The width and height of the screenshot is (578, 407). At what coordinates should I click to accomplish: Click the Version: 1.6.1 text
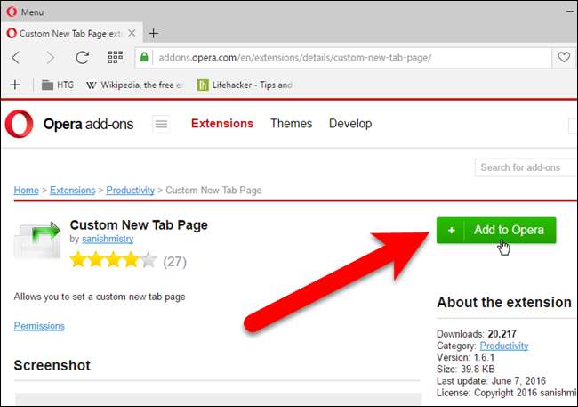466,357
